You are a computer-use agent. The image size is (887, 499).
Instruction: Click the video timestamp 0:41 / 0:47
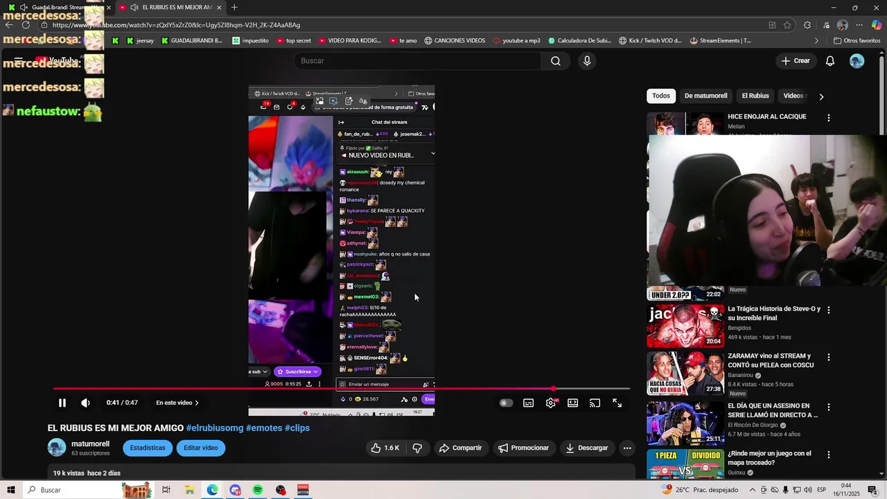122,403
